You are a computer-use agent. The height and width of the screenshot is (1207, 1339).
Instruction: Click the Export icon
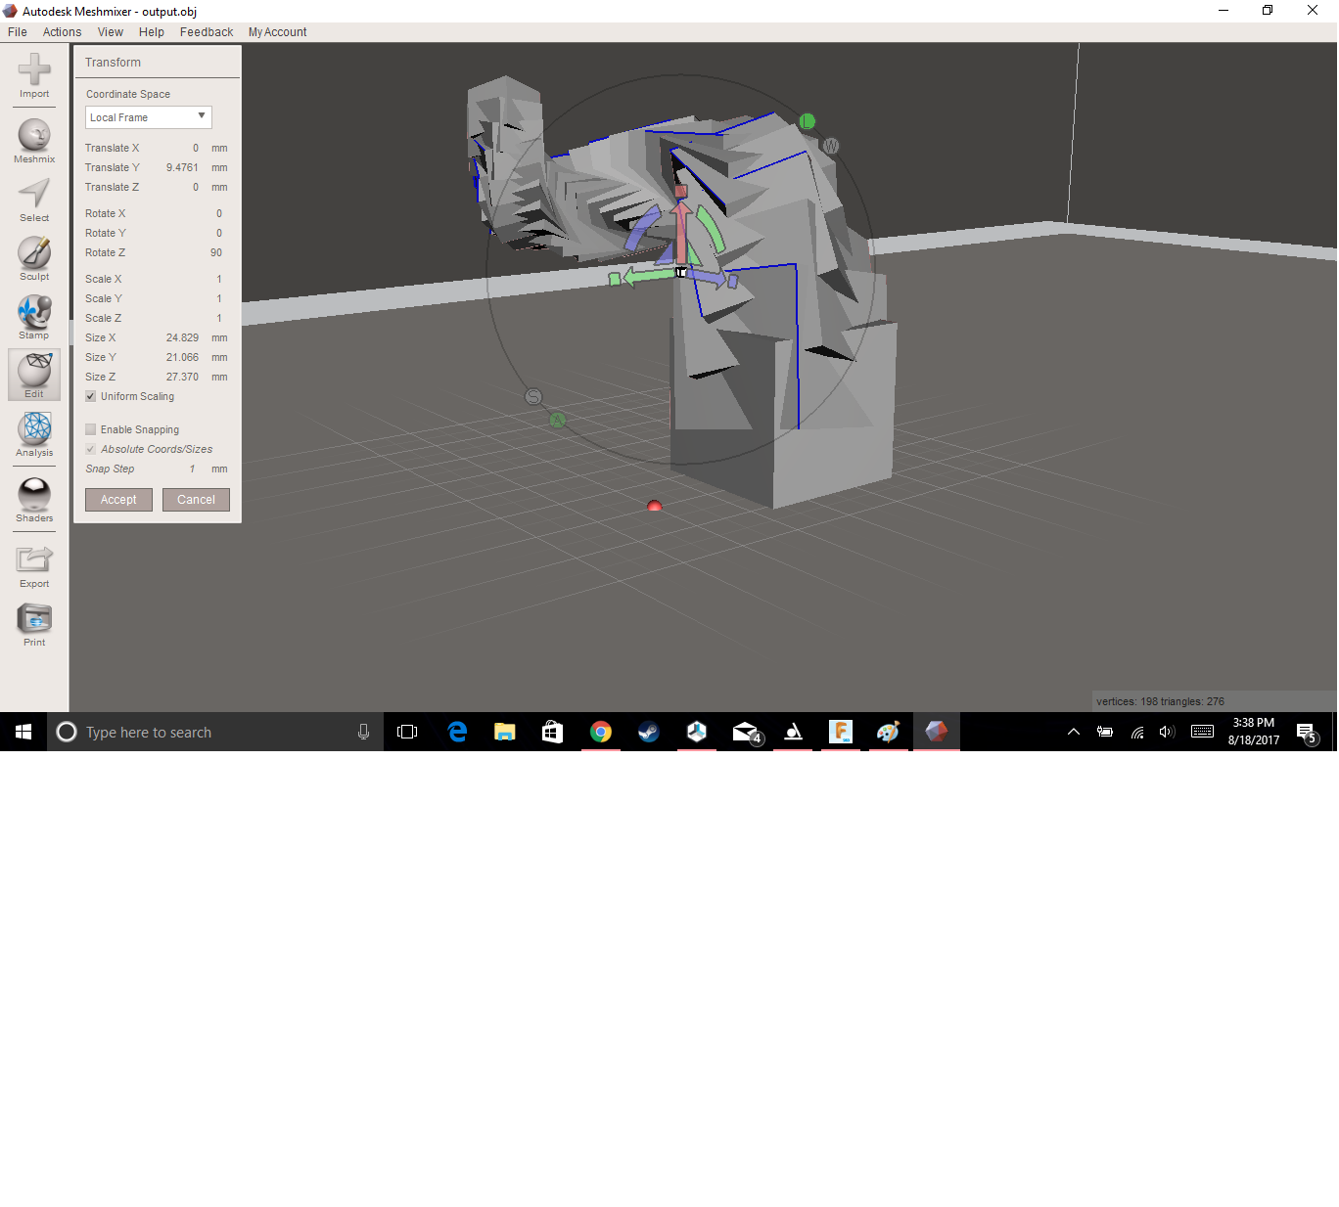coord(34,565)
